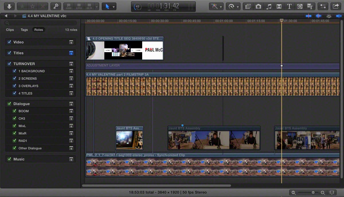The height and width of the screenshot is (197, 344).
Task: Uncheck the Music role checkbox
Action: click(x=9, y=159)
